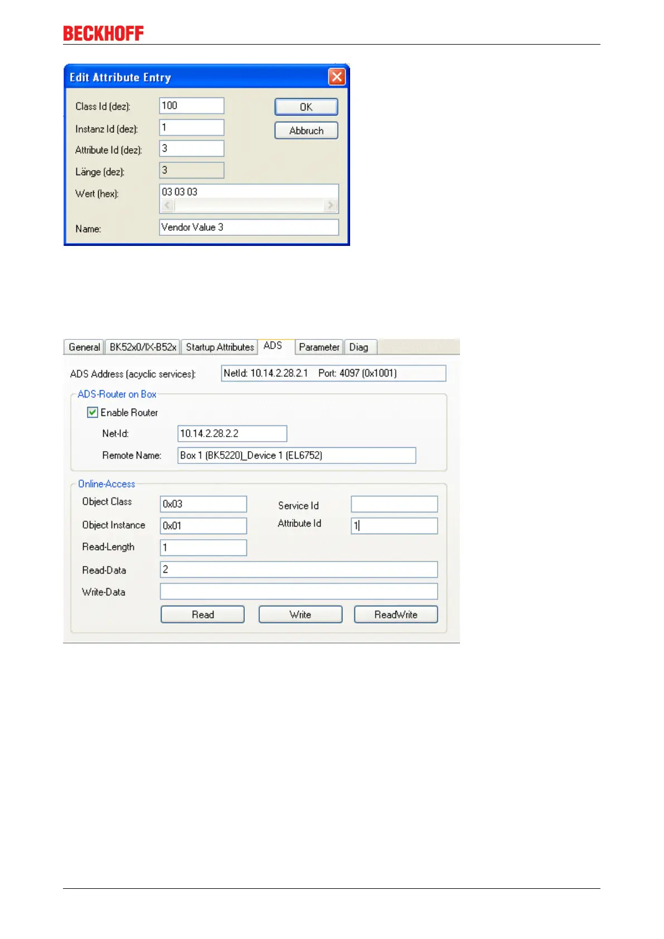Click the BECKHOFF logo
The image size is (664, 939).
tap(103, 33)
